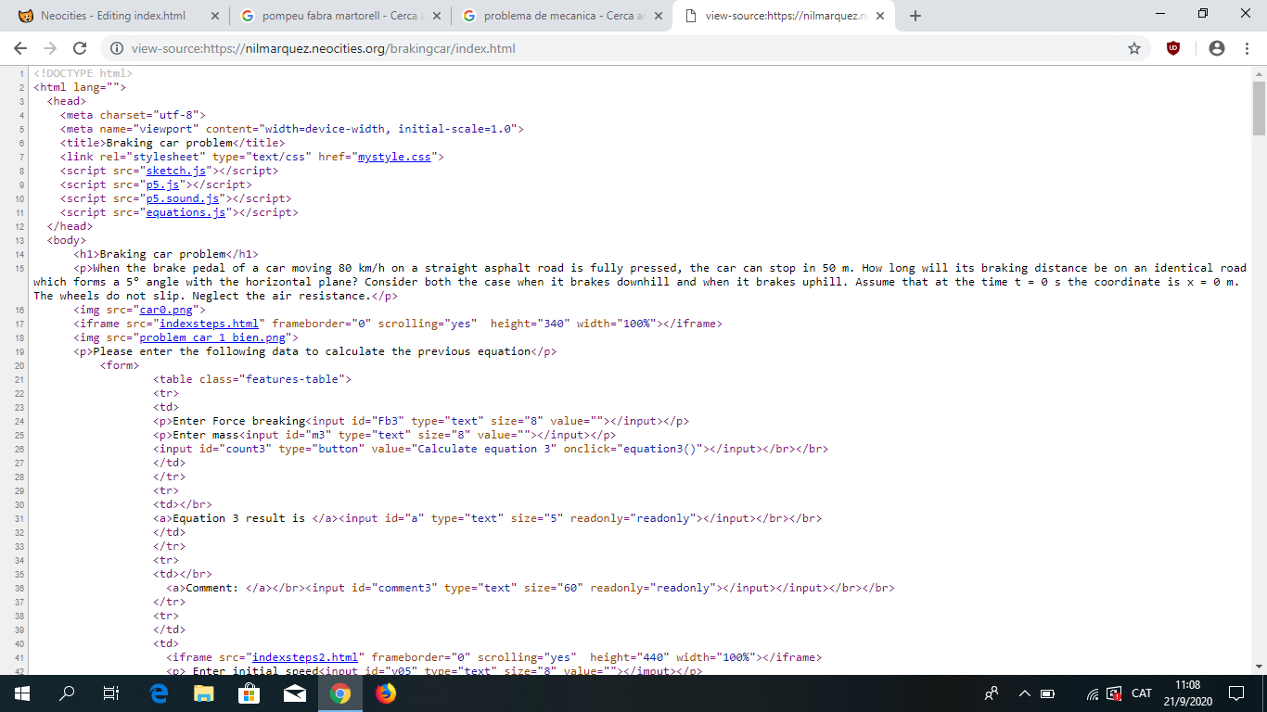The width and height of the screenshot is (1267, 712).
Task: Show hidden system tray icons
Action: coord(1024,693)
